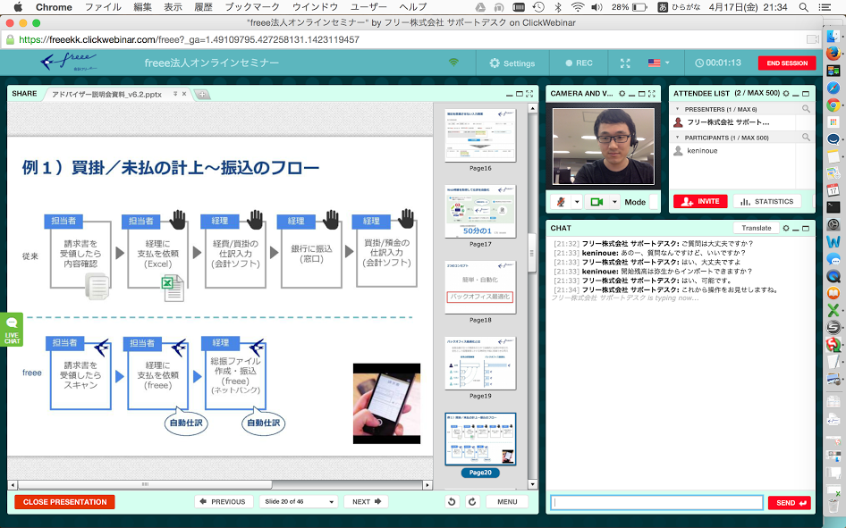This screenshot has width=846, height=528.
Task: Rotate slide clockwise icon
Action: point(472,501)
